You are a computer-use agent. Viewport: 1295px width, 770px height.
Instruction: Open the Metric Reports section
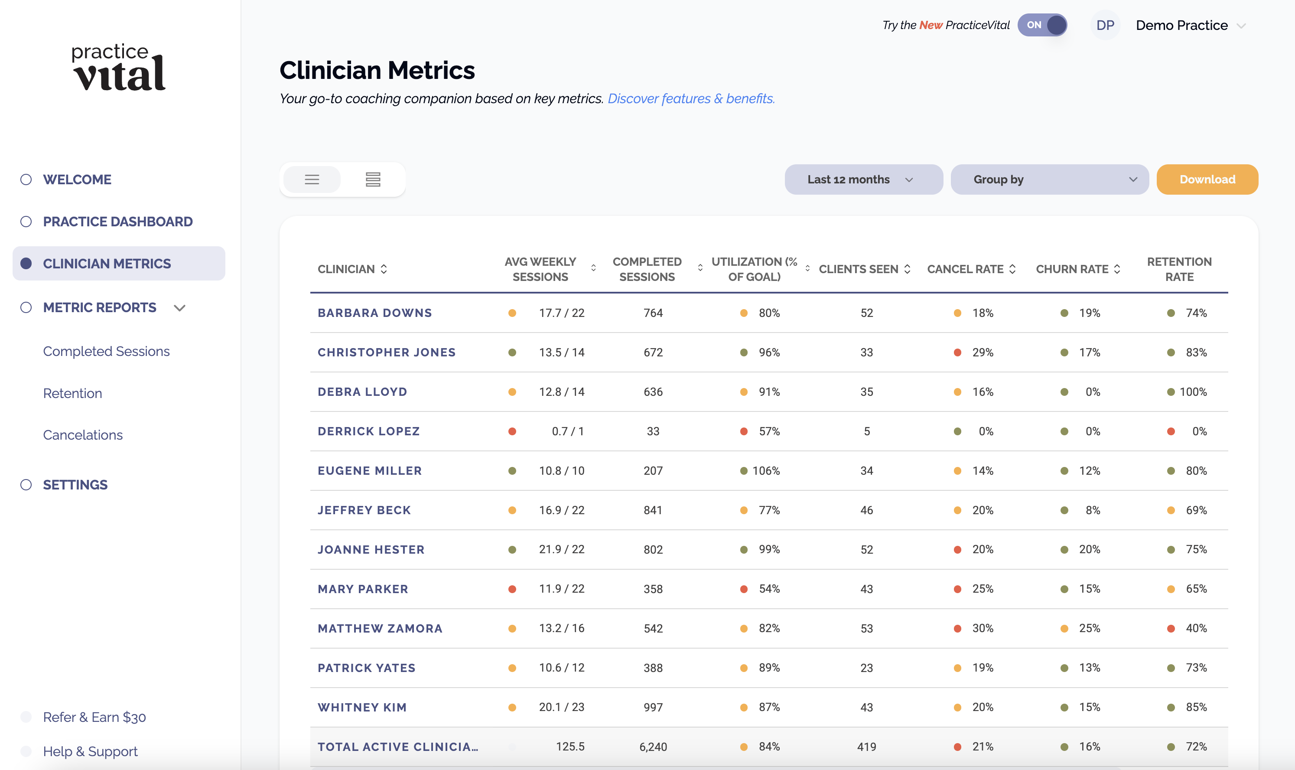pos(100,308)
